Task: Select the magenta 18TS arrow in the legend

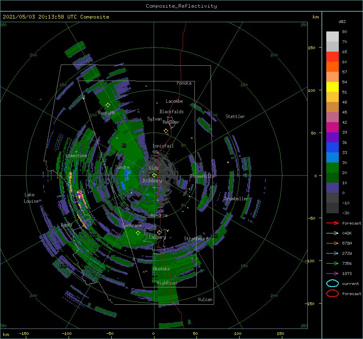Action: [x=332, y=274]
